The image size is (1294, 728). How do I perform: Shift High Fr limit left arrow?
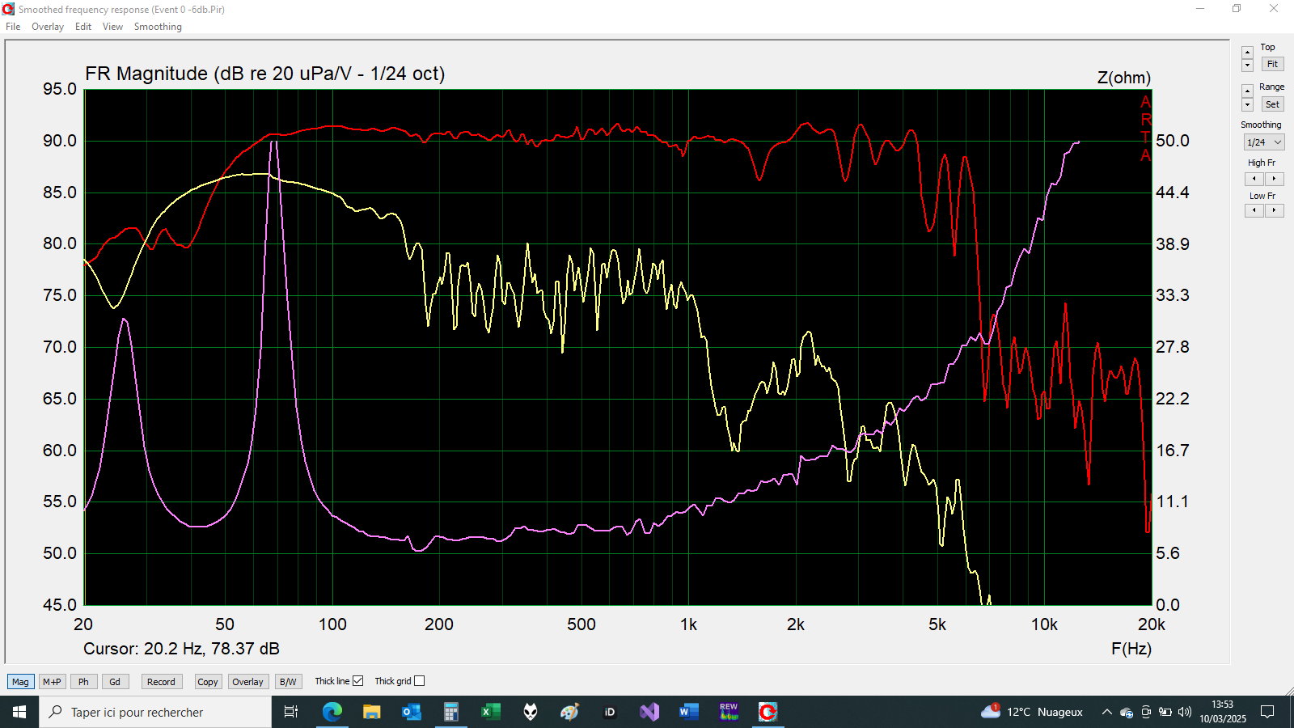[1254, 179]
